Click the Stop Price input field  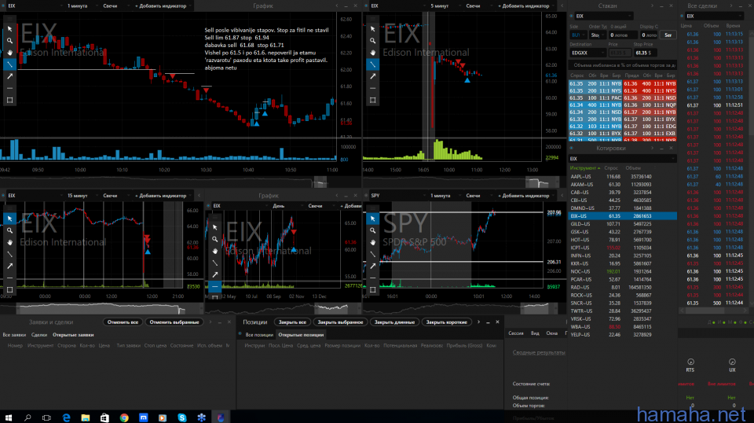[644, 53]
